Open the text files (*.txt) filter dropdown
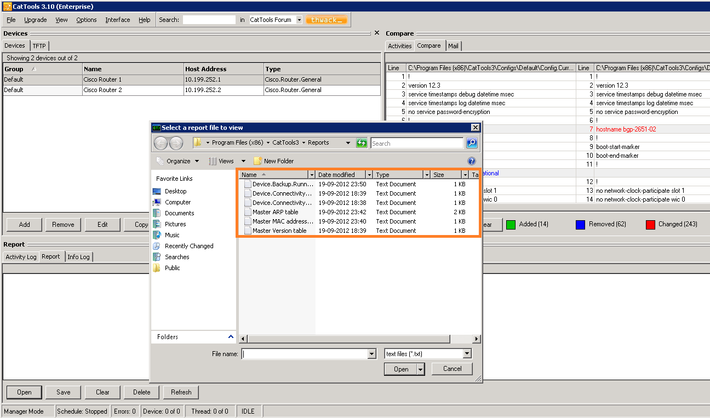This screenshot has height=418, width=710. [467, 354]
